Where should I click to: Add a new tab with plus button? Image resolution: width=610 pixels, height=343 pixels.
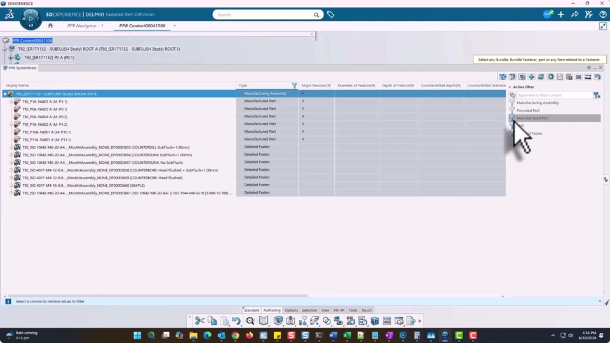pyautogui.click(x=175, y=25)
